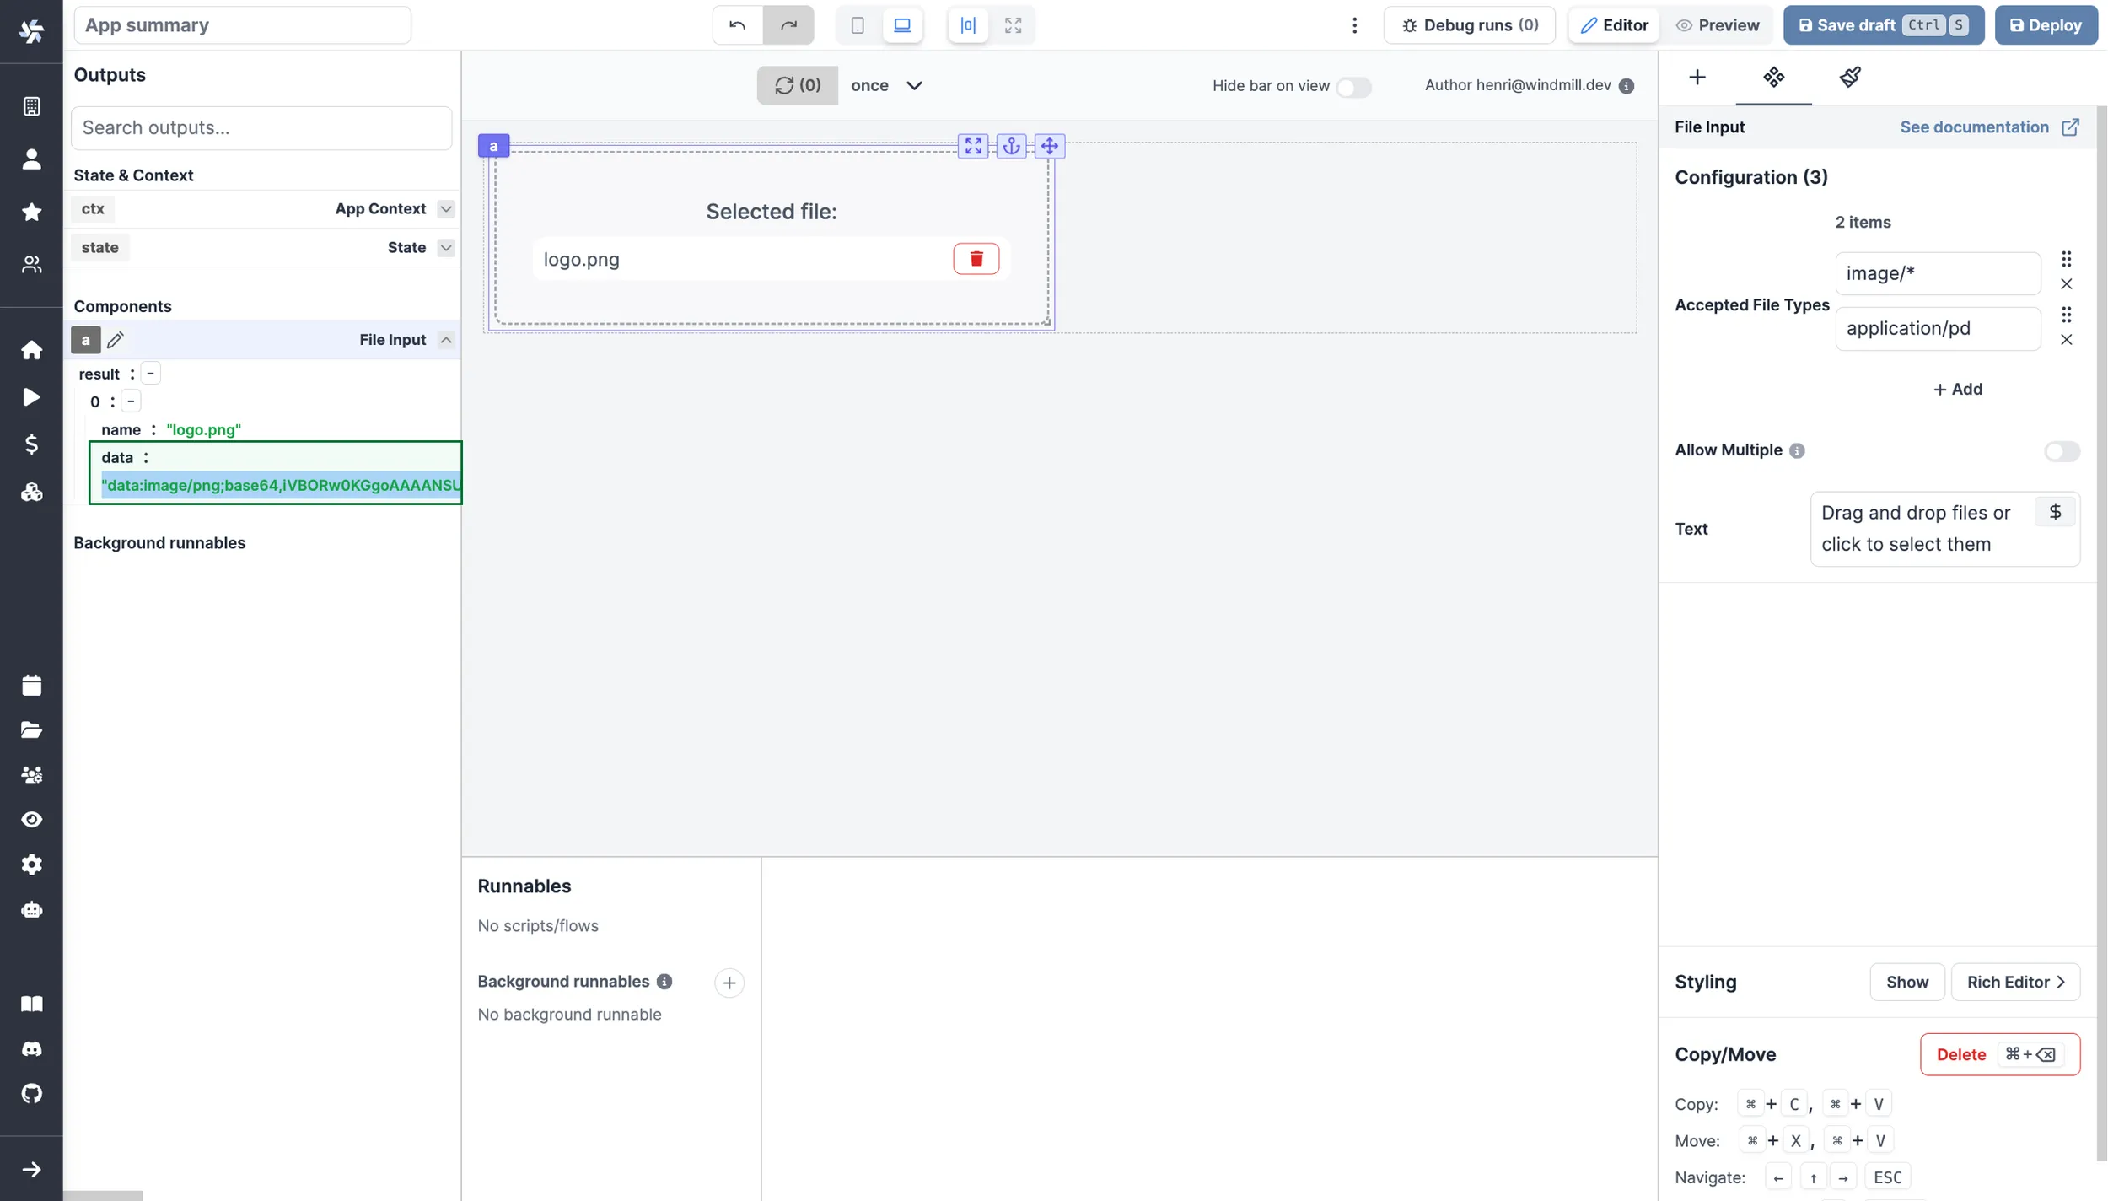Screen dimensions: 2108x1201
Task: Click the undo arrow icon
Action: 737,25
